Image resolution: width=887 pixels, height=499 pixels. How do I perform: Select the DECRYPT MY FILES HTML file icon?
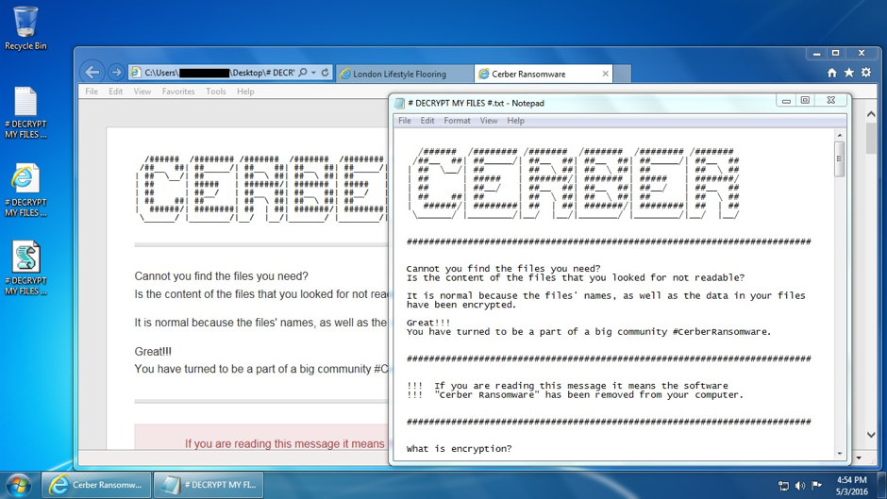(x=25, y=191)
